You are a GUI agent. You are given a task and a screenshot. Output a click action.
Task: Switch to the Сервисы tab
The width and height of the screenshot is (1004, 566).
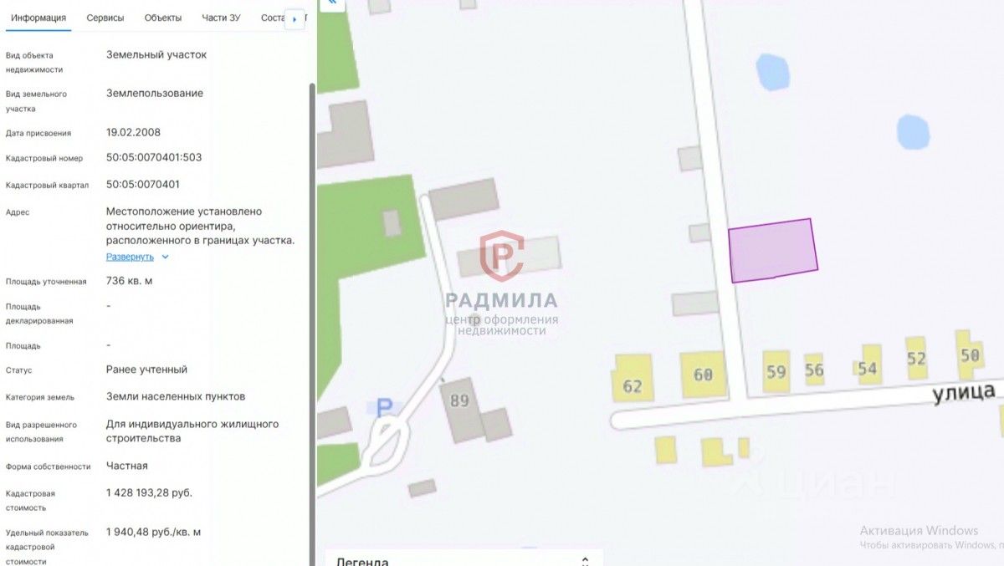(105, 18)
